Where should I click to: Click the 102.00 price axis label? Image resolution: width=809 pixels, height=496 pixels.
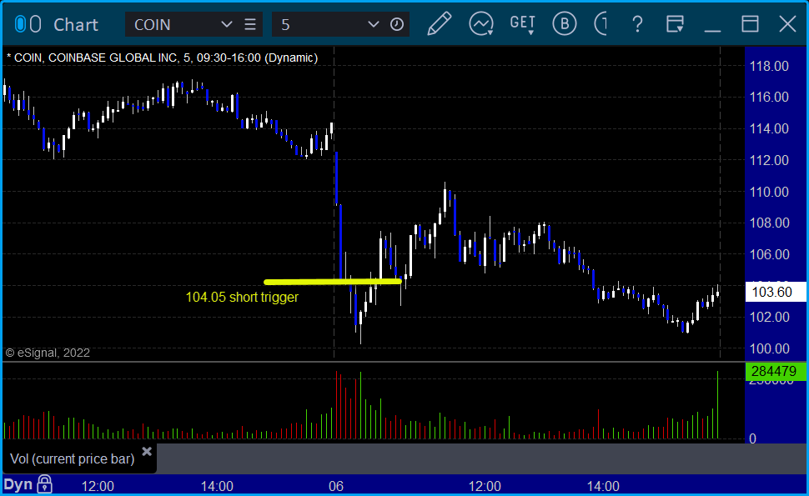click(769, 317)
